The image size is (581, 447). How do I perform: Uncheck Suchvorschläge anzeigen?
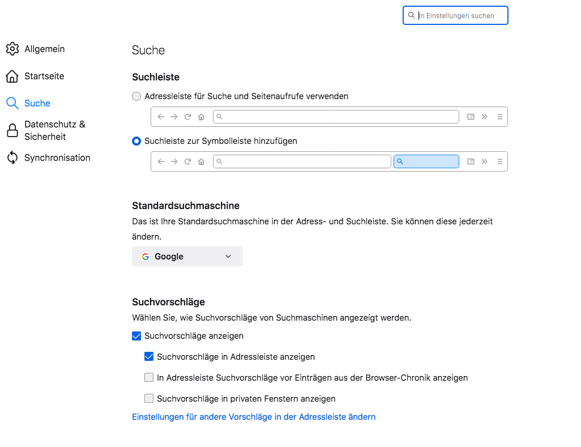point(136,336)
